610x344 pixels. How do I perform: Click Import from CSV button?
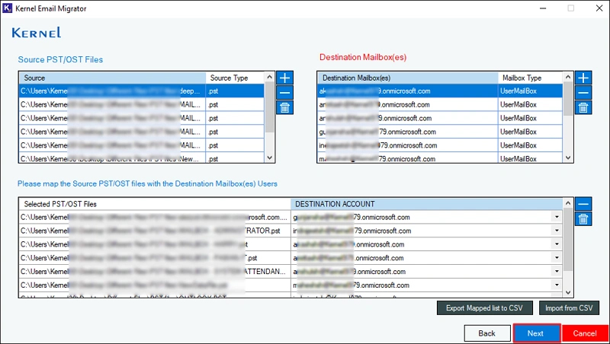pyautogui.click(x=569, y=308)
